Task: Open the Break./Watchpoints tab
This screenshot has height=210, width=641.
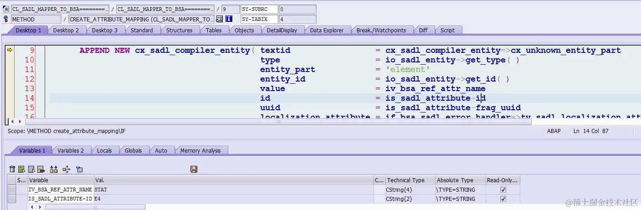Action: [381, 30]
